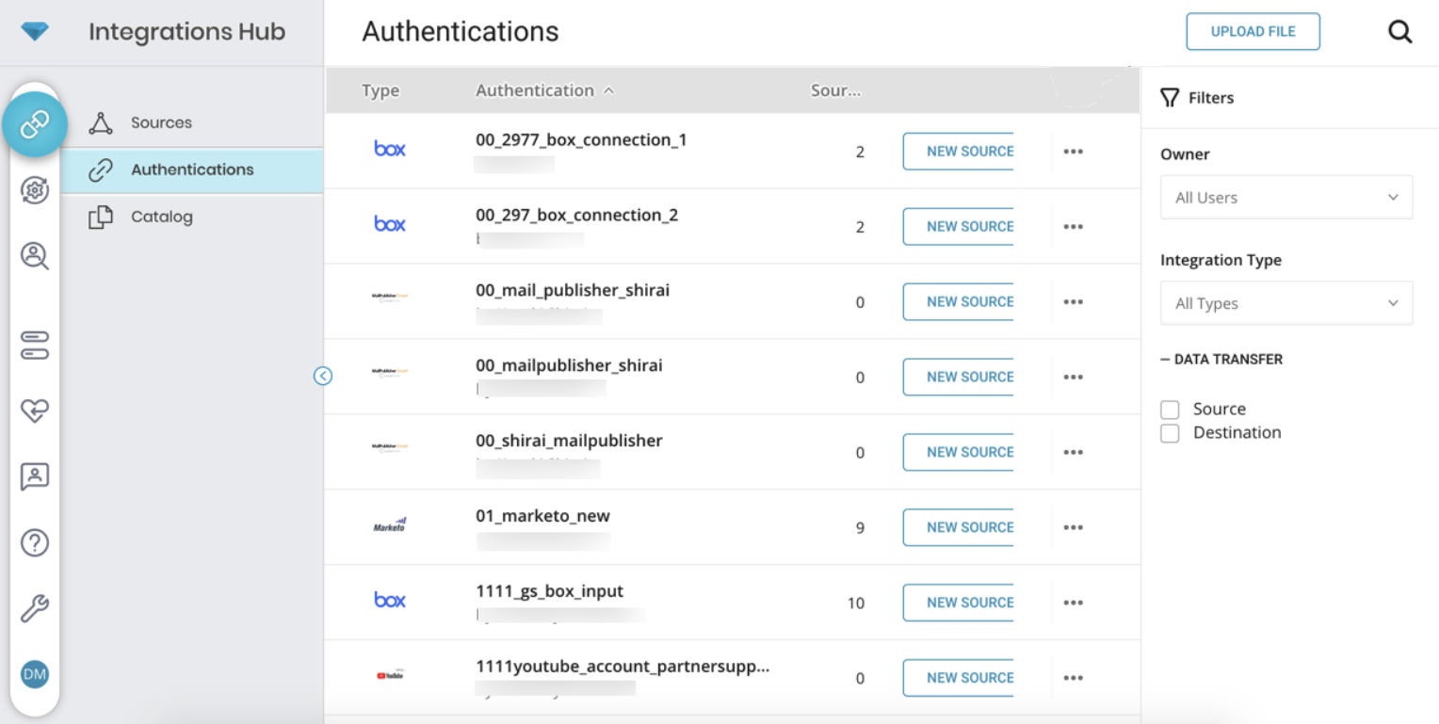This screenshot has width=1439, height=724.
Task: Click the heart health icon in sidebar
Action: coord(35,410)
